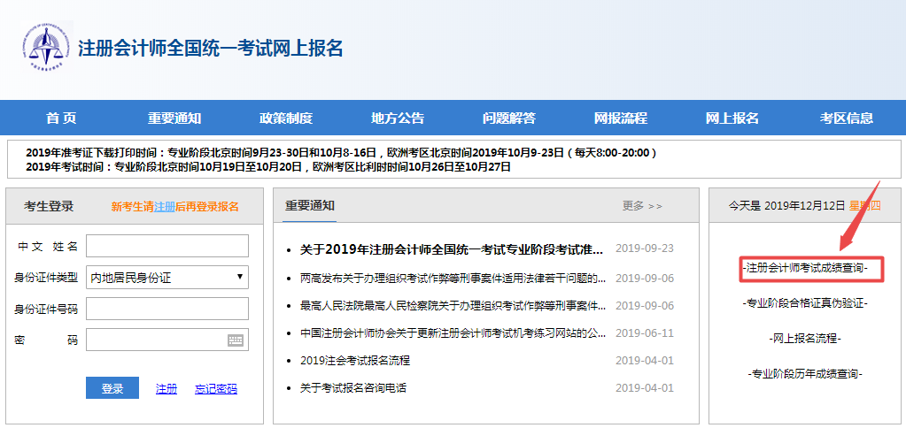
Task: Focus the 身份证件号码 input field
Action: [x=167, y=309]
